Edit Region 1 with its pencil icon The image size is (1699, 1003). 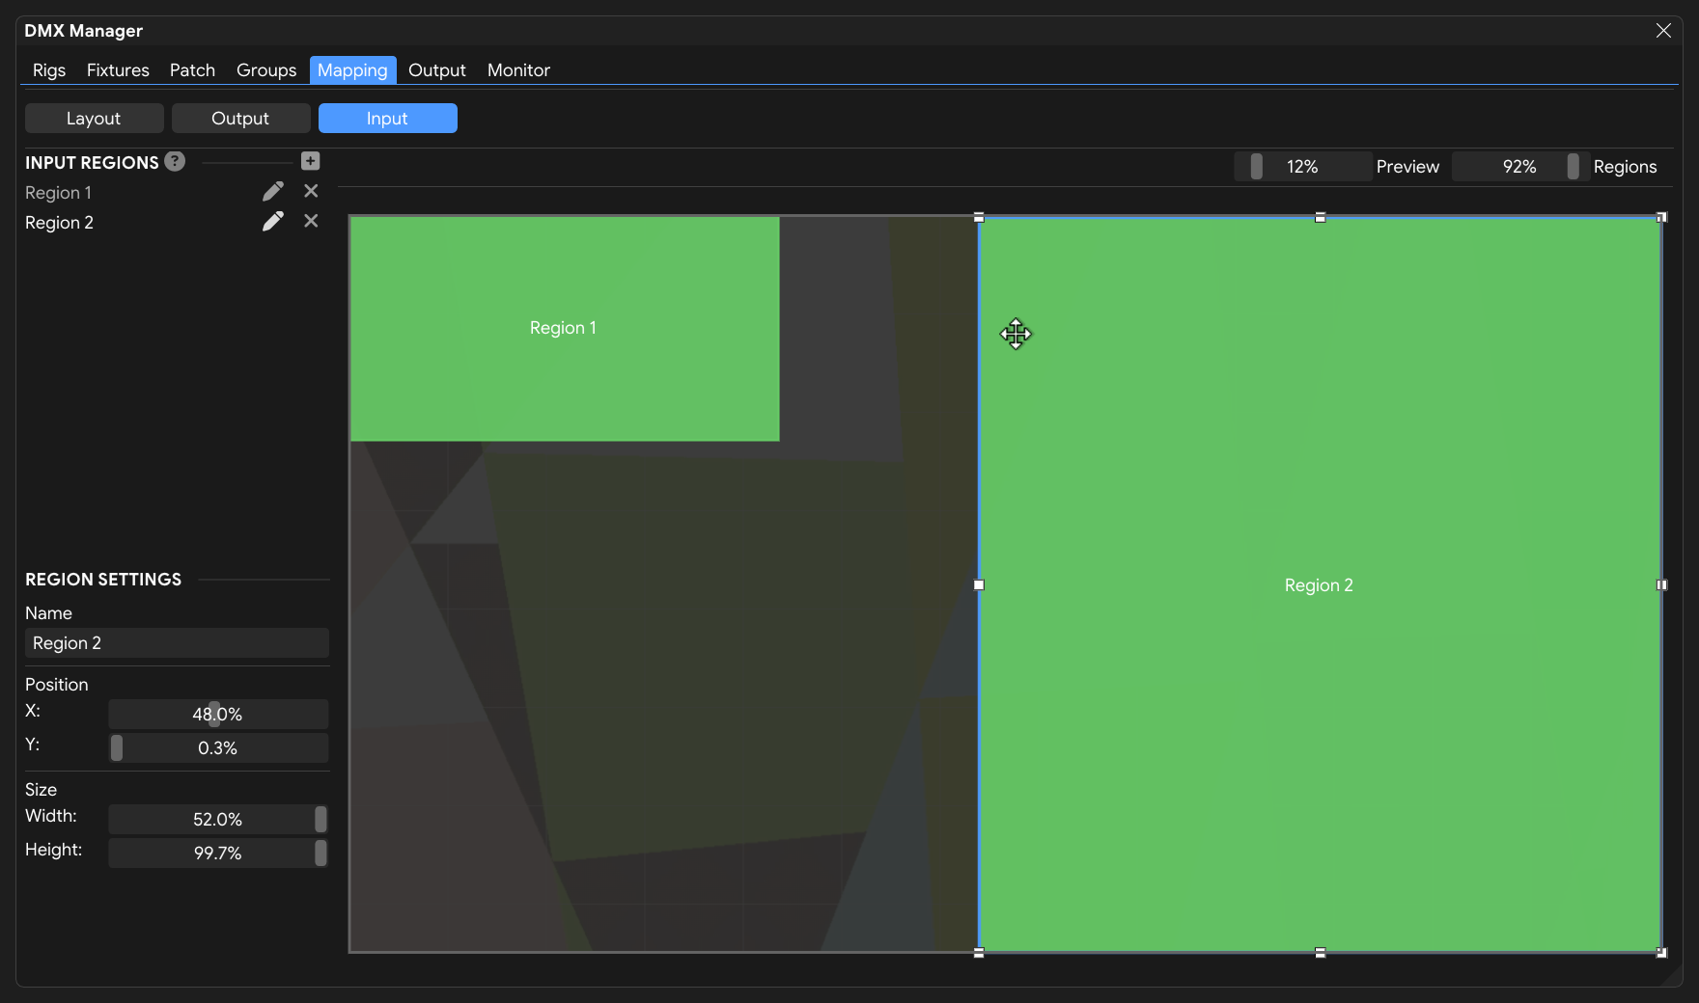pyautogui.click(x=273, y=192)
